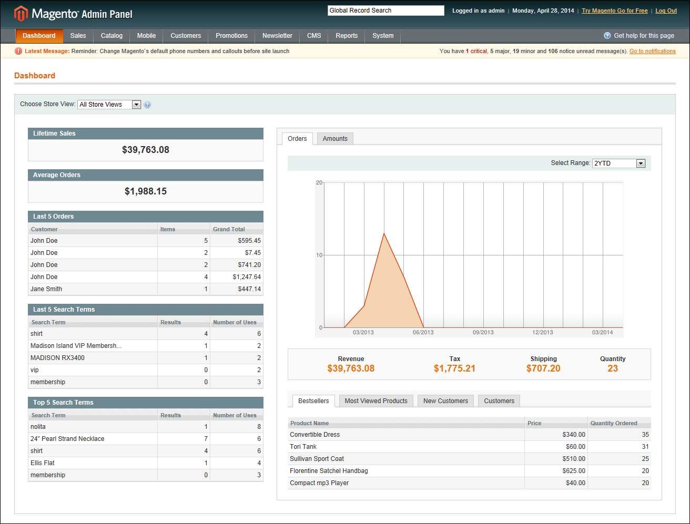Image resolution: width=690 pixels, height=524 pixels.
Task: Open the Go to notifications link
Action: 652,51
